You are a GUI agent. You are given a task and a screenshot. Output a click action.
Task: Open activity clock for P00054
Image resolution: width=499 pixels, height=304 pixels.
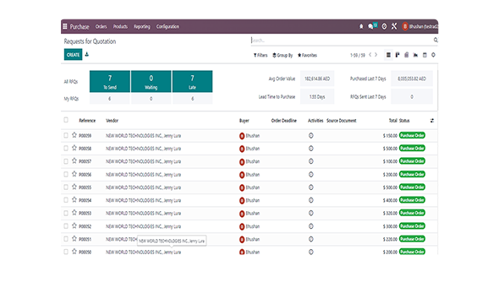coord(311,200)
